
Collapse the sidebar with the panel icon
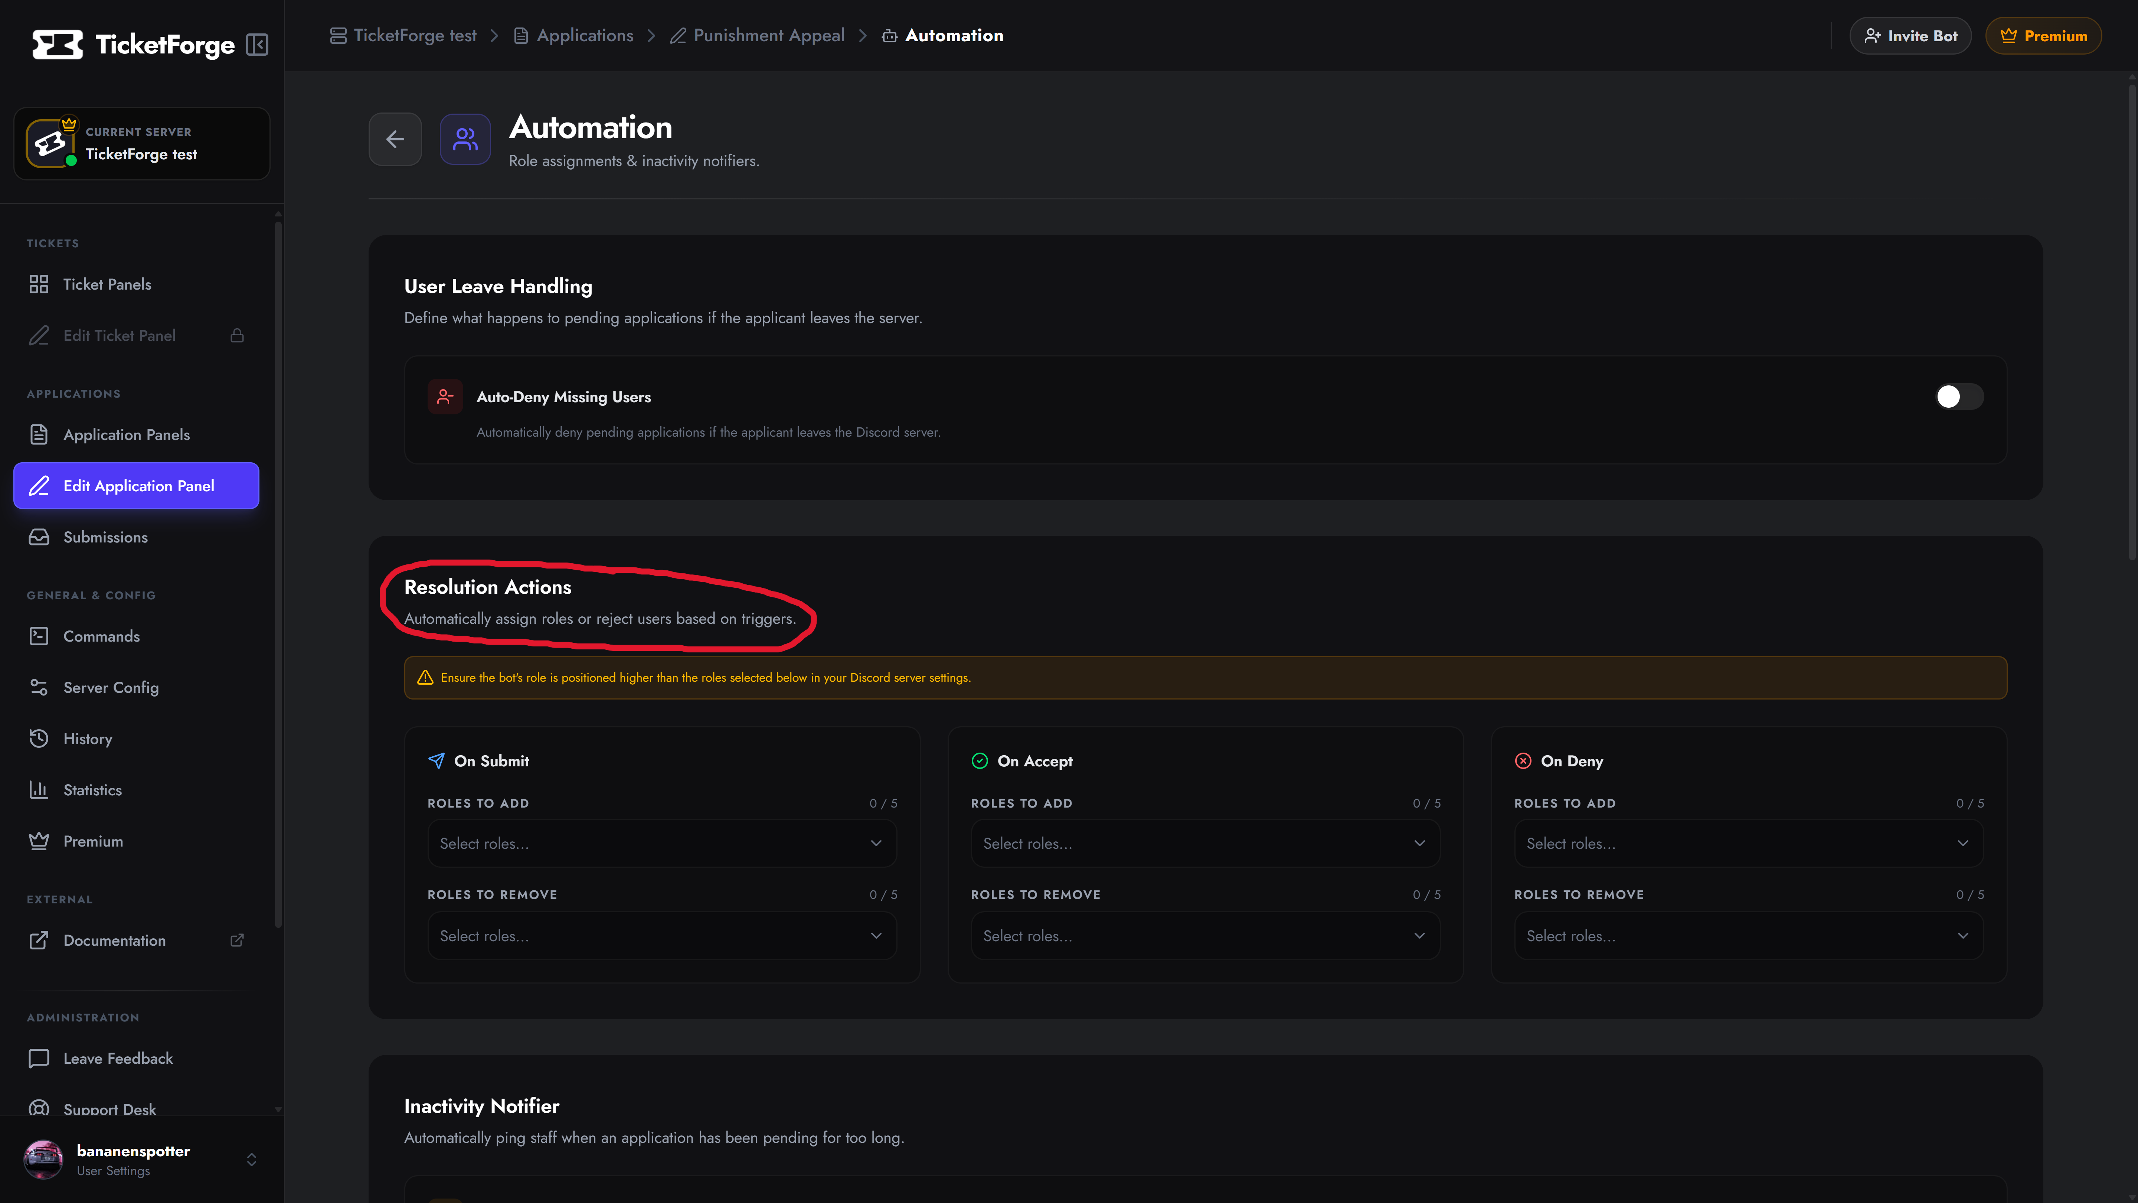pyautogui.click(x=257, y=45)
